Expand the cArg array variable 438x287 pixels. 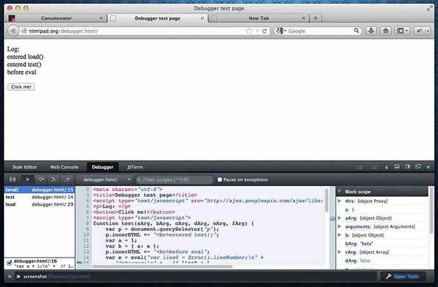[340, 252]
